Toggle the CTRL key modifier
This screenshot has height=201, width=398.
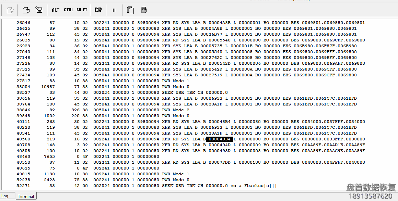point(69,10)
